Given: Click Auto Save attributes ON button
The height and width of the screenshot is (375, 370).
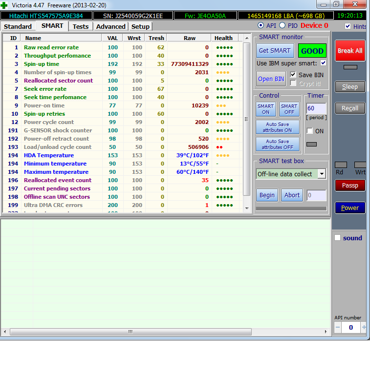Looking at the screenshot, I should click(x=277, y=127).
